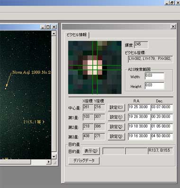The height and width of the screenshot is (188, 180).
Task: Click the R13.7, B15.5 magnitude field
Action: coord(160,151)
